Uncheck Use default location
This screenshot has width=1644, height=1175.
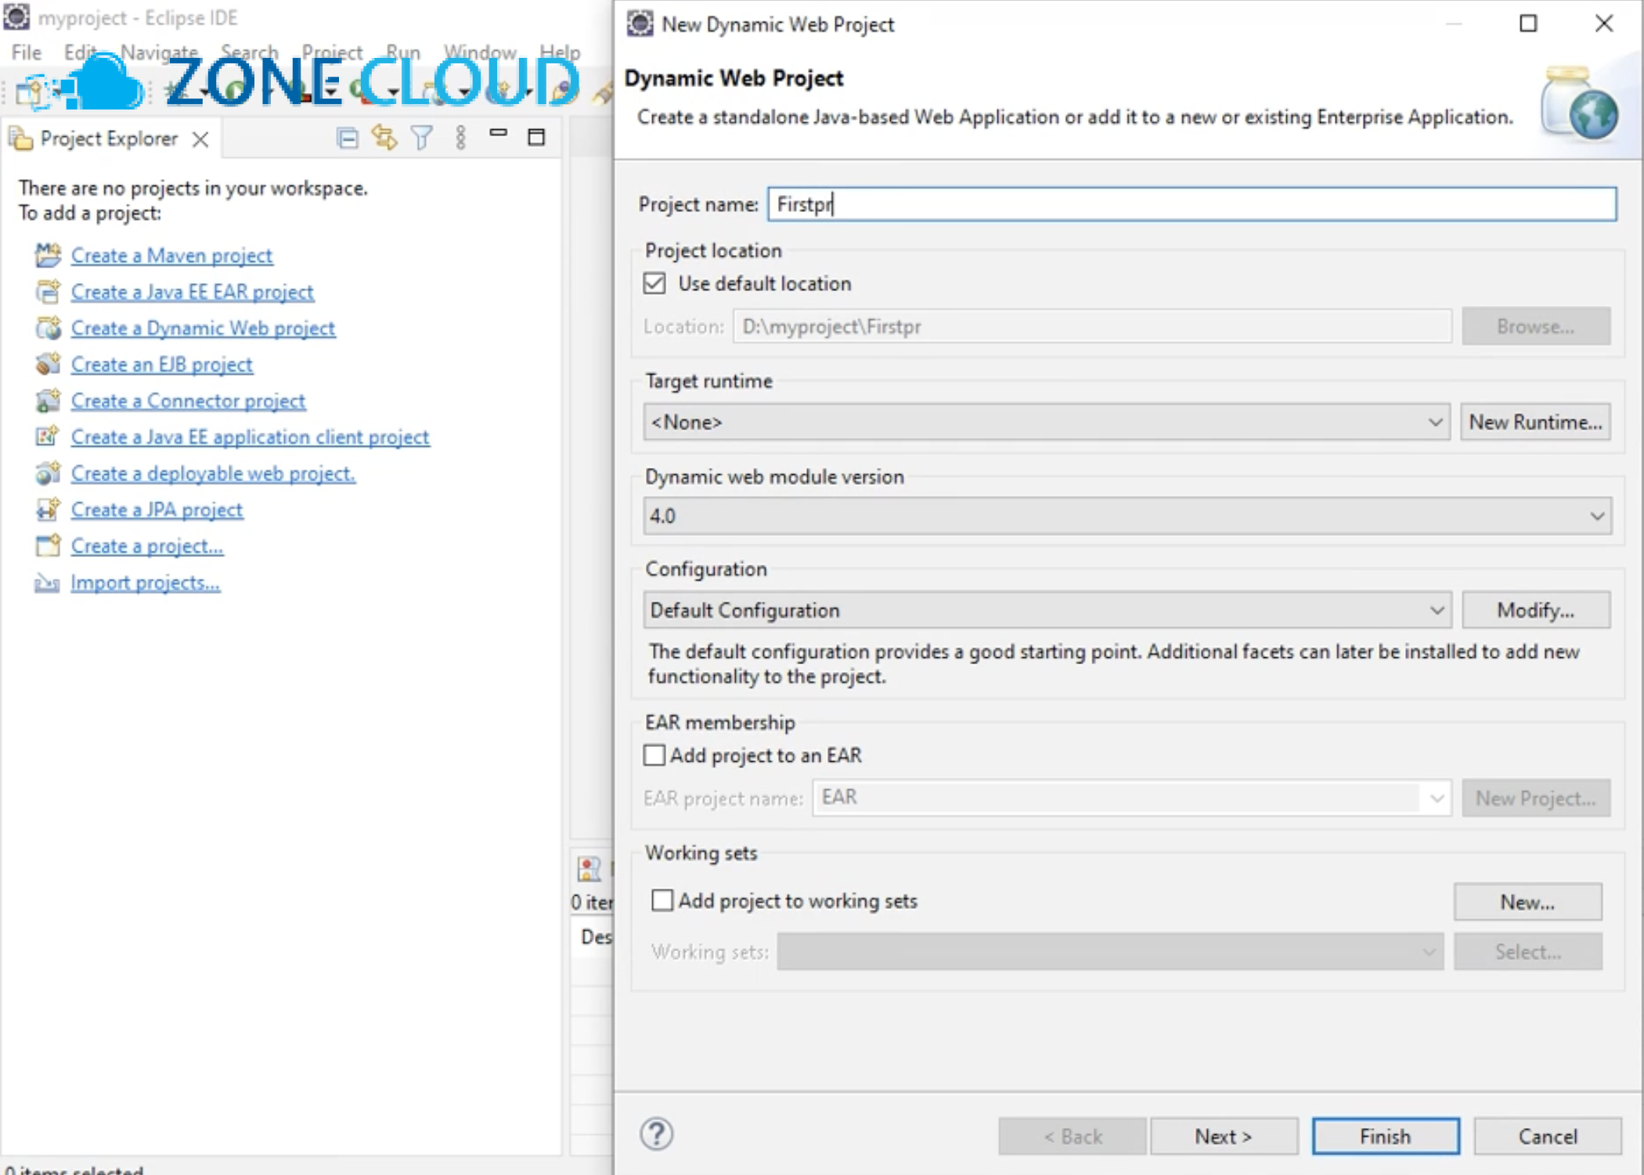(654, 283)
